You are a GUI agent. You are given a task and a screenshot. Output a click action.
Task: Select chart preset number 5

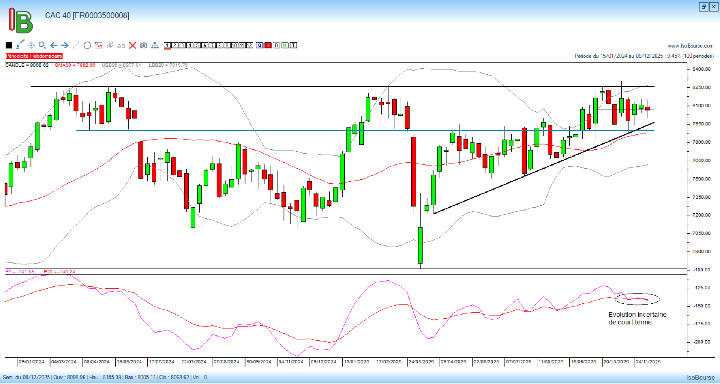click(x=197, y=45)
